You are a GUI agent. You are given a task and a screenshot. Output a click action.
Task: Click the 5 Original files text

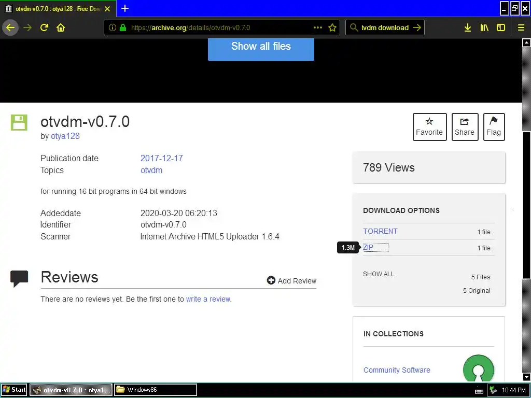click(x=477, y=290)
